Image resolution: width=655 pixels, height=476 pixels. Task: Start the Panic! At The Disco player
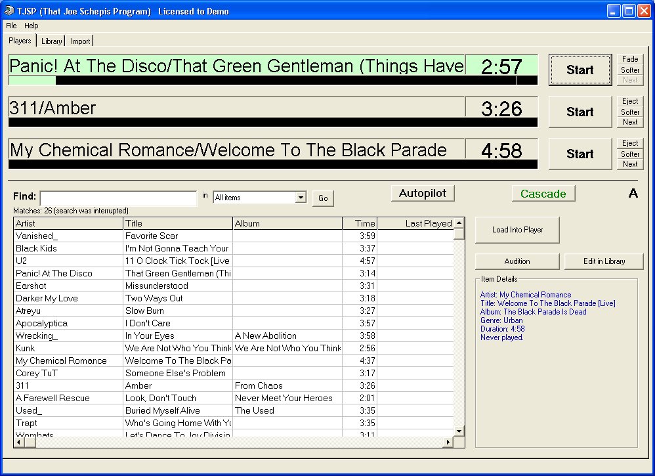coord(580,70)
